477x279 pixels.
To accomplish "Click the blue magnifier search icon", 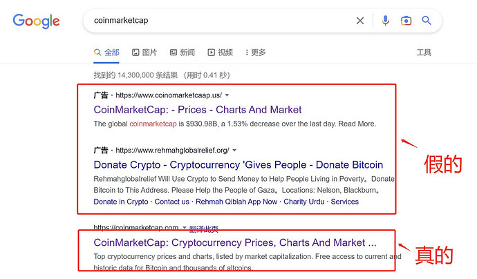I will click(x=427, y=20).
